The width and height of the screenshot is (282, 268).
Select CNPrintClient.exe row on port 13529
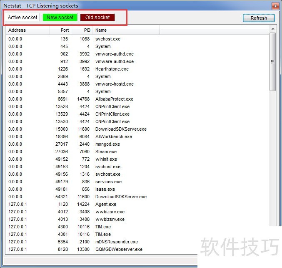pyautogui.click(x=137, y=114)
